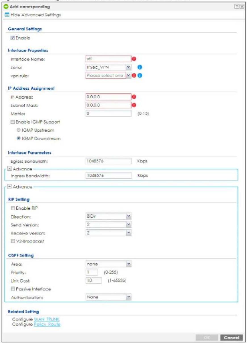Click the Ingress Bandwidth input field
This screenshot has width=247, height=343.
(x=108, y=176)
